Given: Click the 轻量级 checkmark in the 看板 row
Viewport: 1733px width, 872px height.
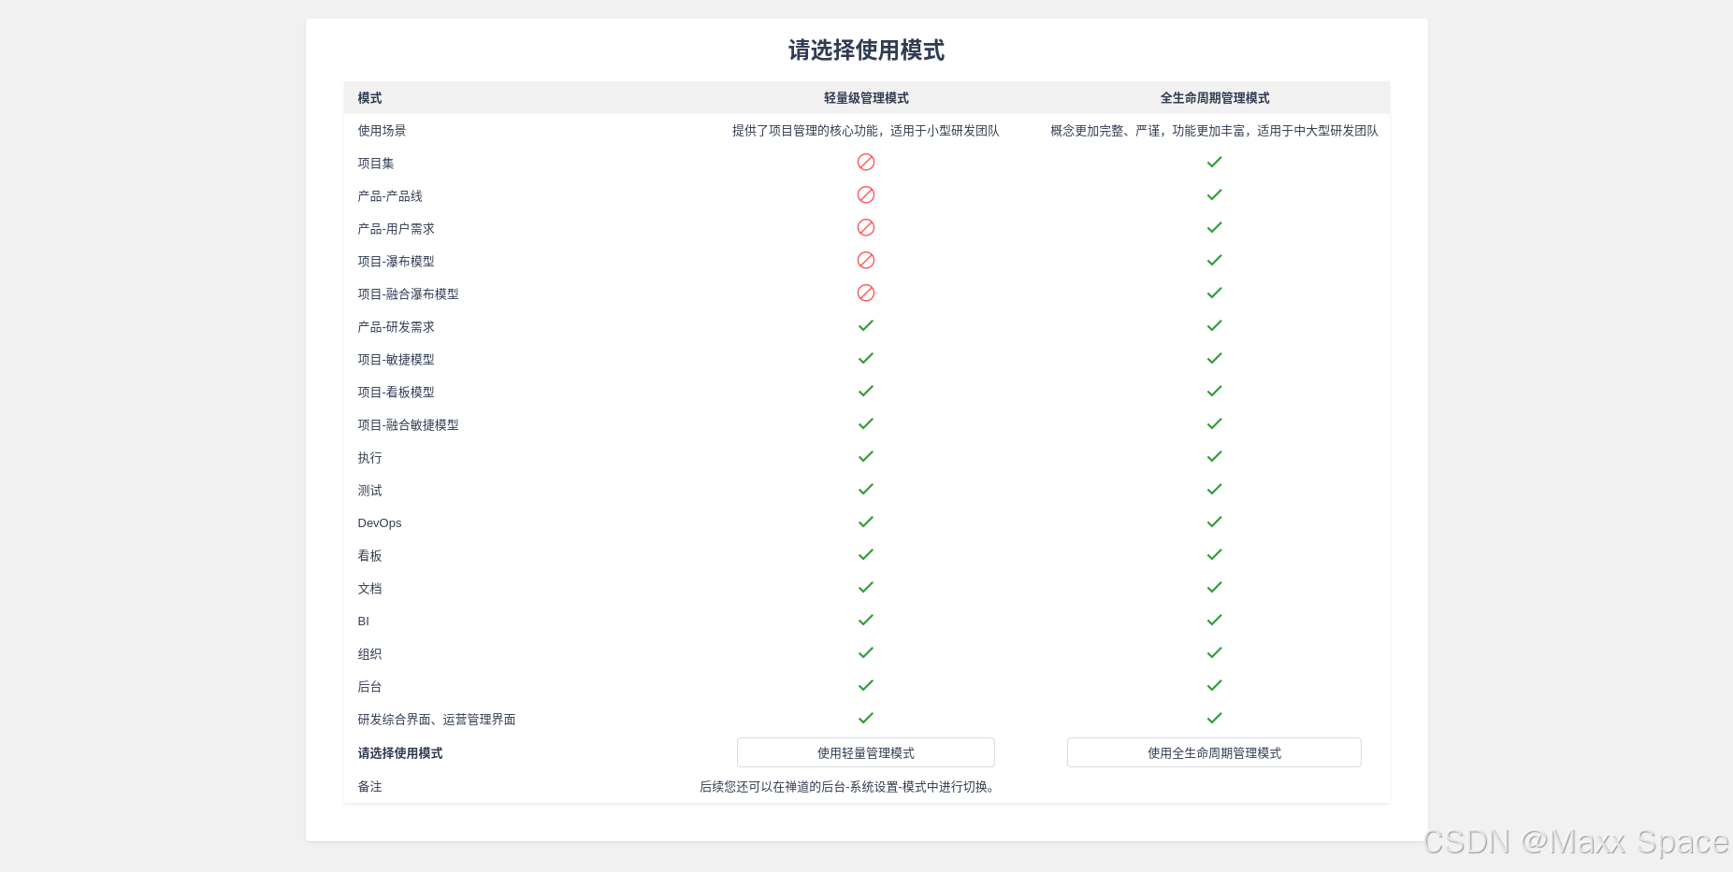Looking at the screenshot, I should (866, 554).
